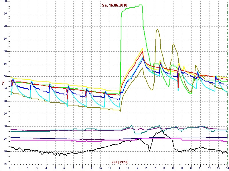Select the 60 label on temperature axis

point(5,51)
